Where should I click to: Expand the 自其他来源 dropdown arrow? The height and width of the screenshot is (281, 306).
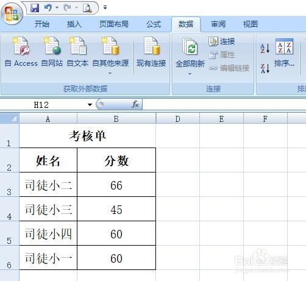tap(110, 73)
